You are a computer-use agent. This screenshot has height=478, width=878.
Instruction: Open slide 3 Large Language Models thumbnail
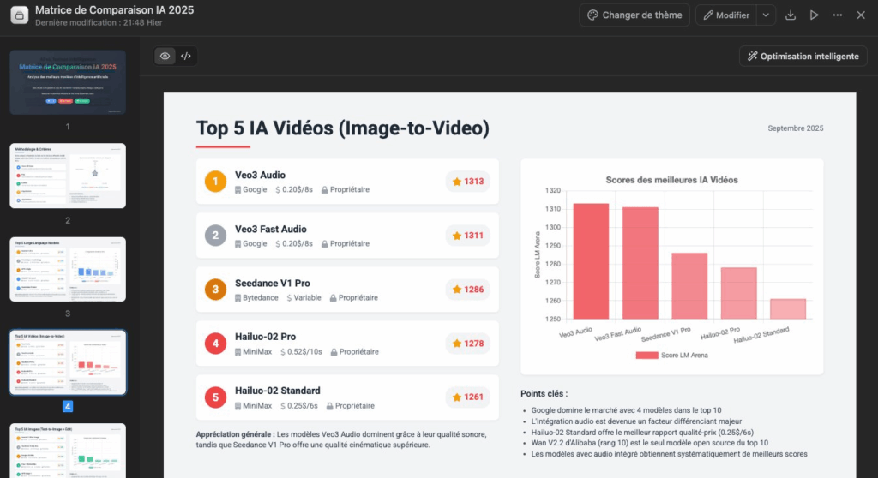(x=68, y=269)
